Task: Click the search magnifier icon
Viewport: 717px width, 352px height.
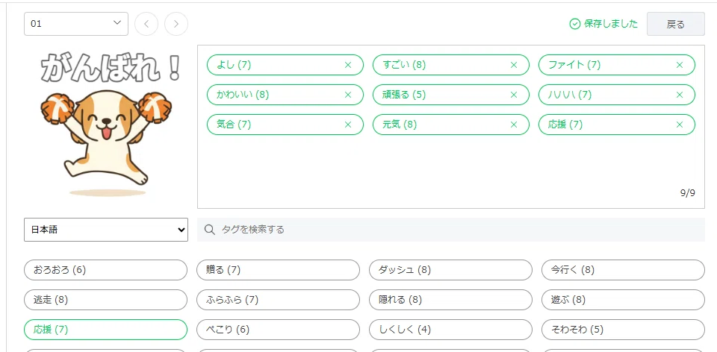Action: (x=209, y=229)
